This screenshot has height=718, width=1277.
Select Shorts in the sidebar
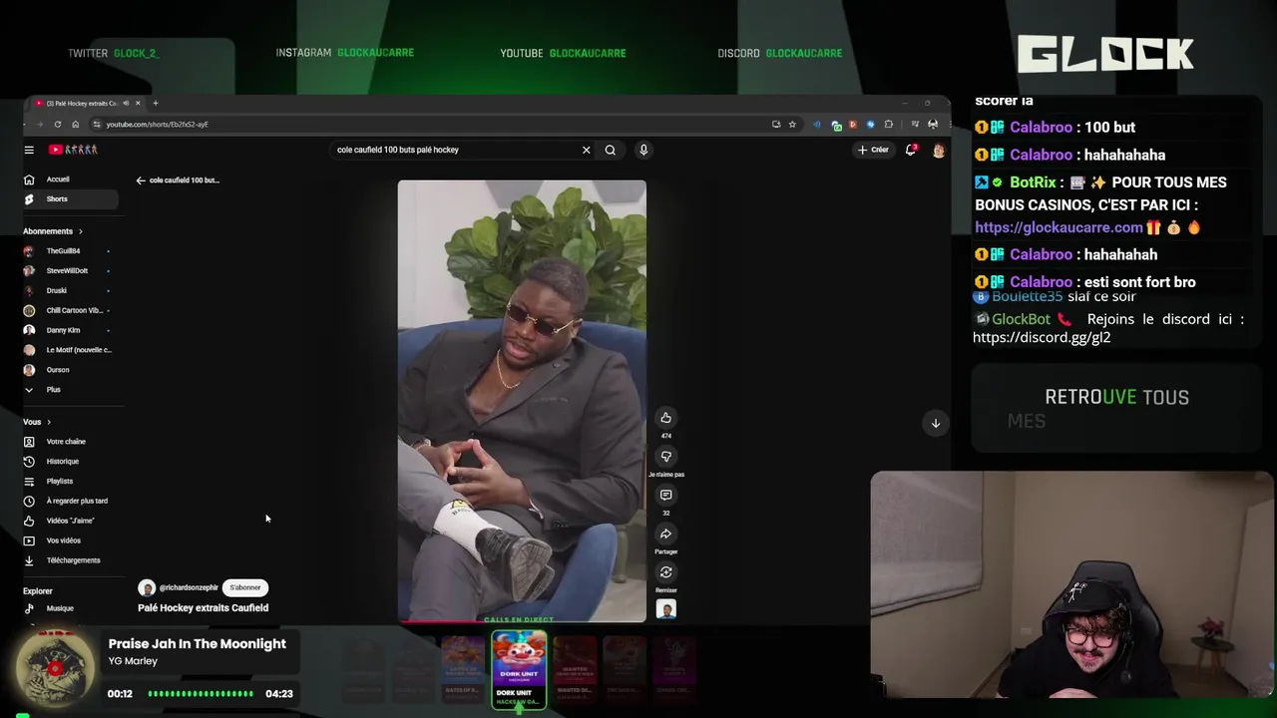coord(70,199)
